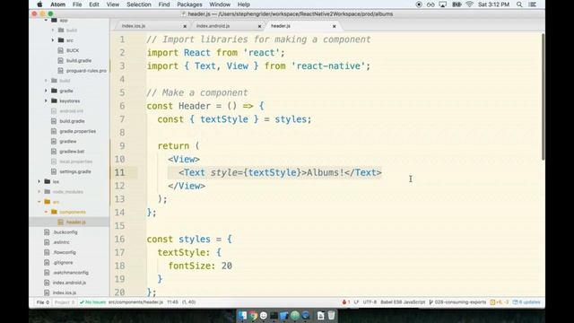Close the header.js tab
The height and width of the screenshot is (323, 574).
tap(335, 26)
